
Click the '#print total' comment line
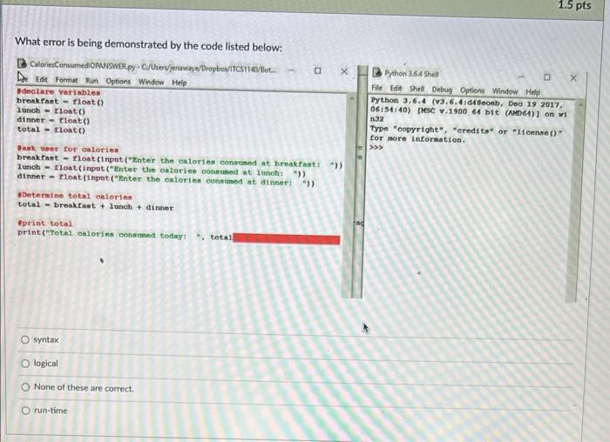point(44,224)
